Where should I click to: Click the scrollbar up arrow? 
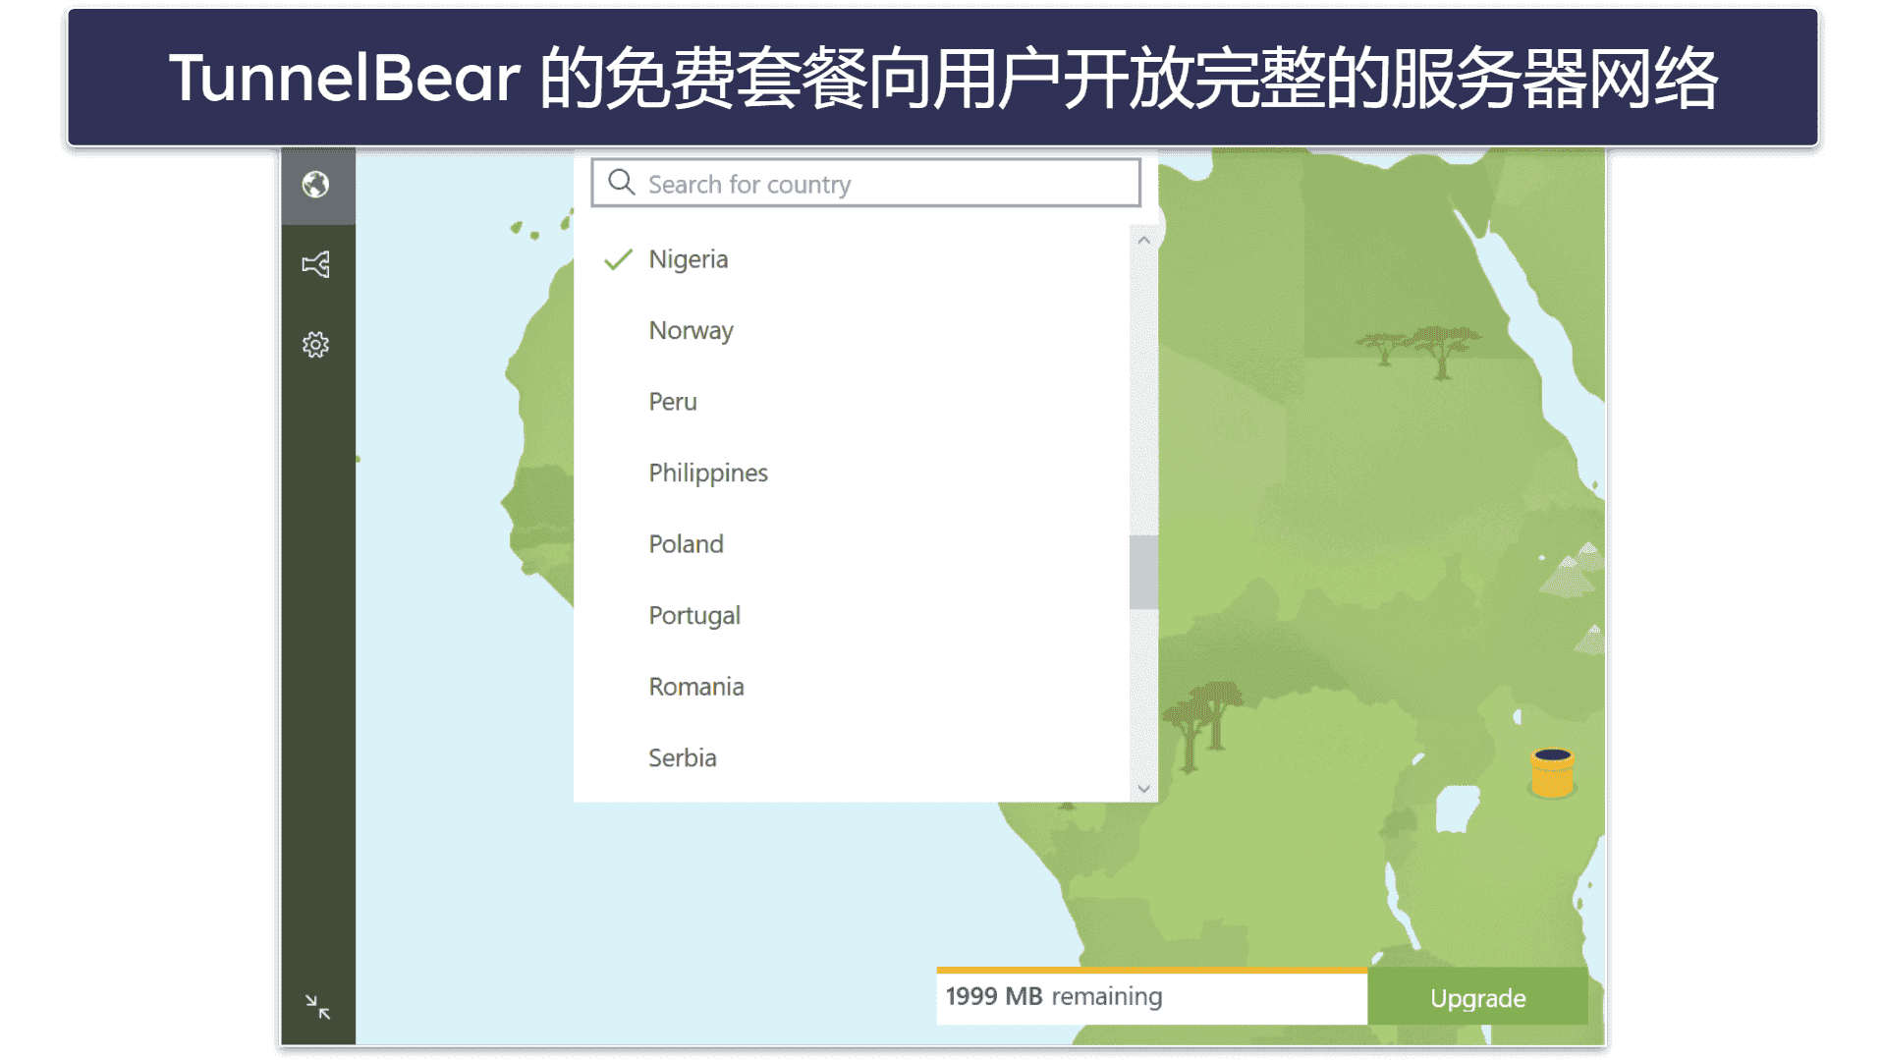coord(1143,240)
